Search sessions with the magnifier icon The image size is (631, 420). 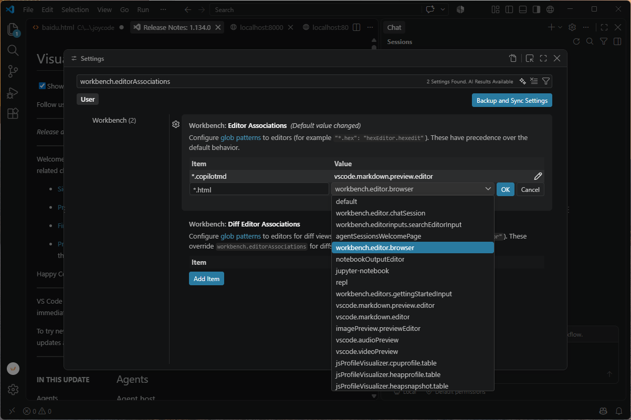click(590, 41)
